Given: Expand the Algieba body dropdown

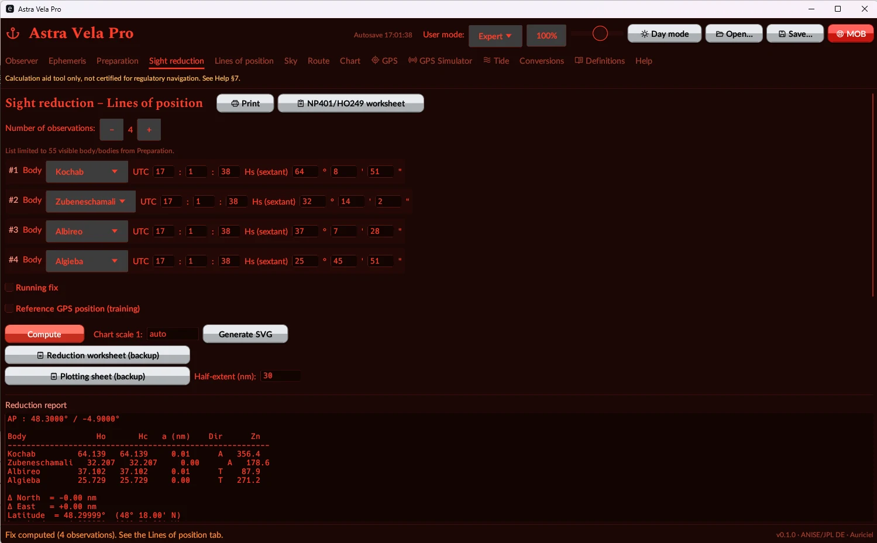Looking at the screenshot, I should tap(87, 261).
